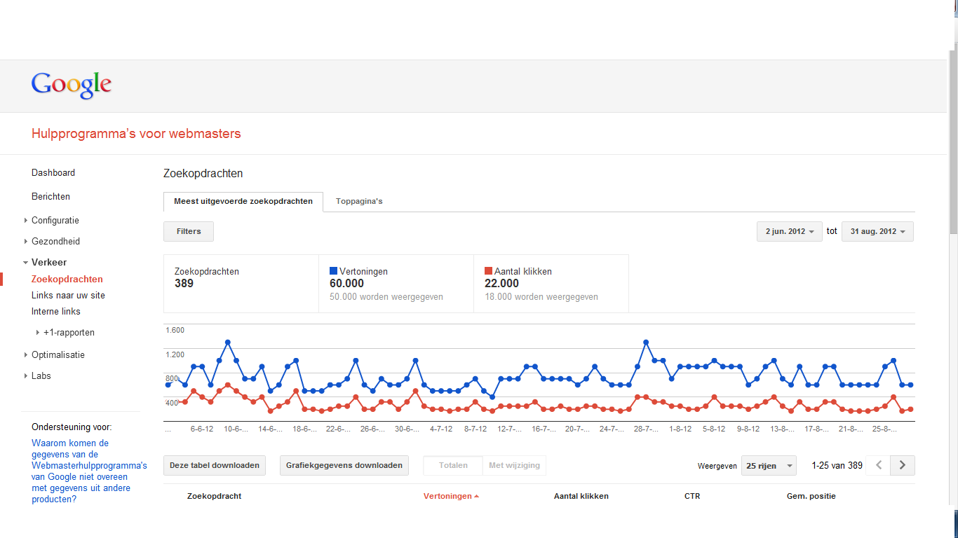The width and height of the screenshot is (958, 538).
Task: Click the Filters button
Action: click(189, 231)
